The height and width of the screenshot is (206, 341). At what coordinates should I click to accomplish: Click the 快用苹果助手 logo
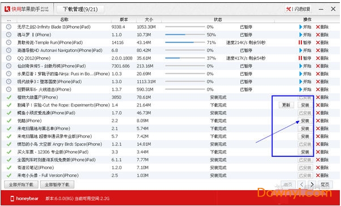(x=27, y=9)
